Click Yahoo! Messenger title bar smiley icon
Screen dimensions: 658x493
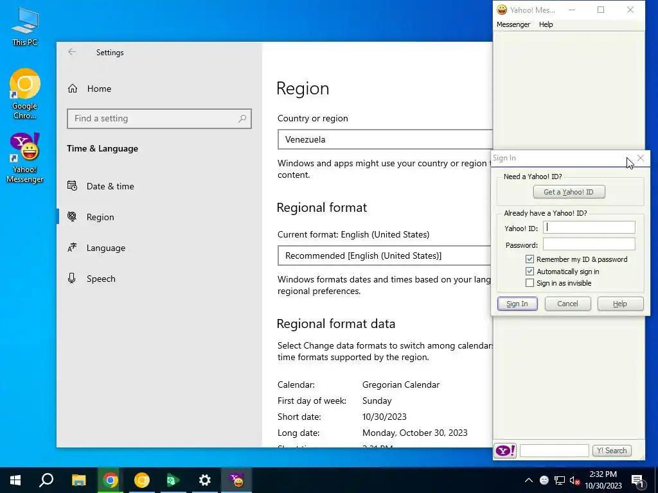[501, 10]
